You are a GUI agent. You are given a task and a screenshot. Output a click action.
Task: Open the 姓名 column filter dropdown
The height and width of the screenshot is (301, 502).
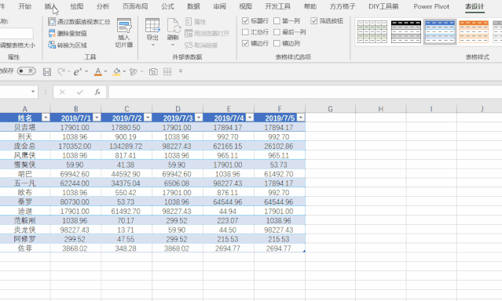(46, 118)
